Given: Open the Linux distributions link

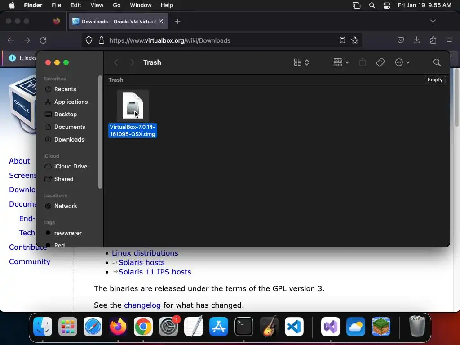Looking at the screenshot, I should pyautogui.click(x=145, y=253).
